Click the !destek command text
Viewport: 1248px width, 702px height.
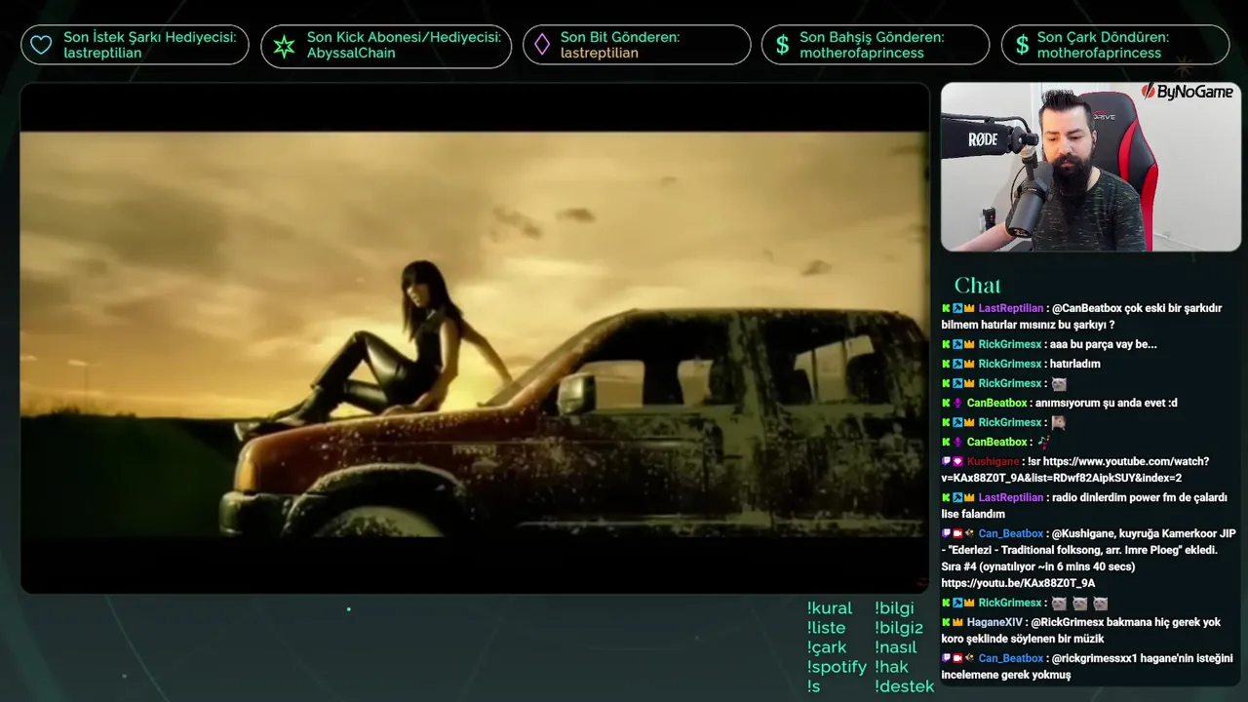(905, 686)
